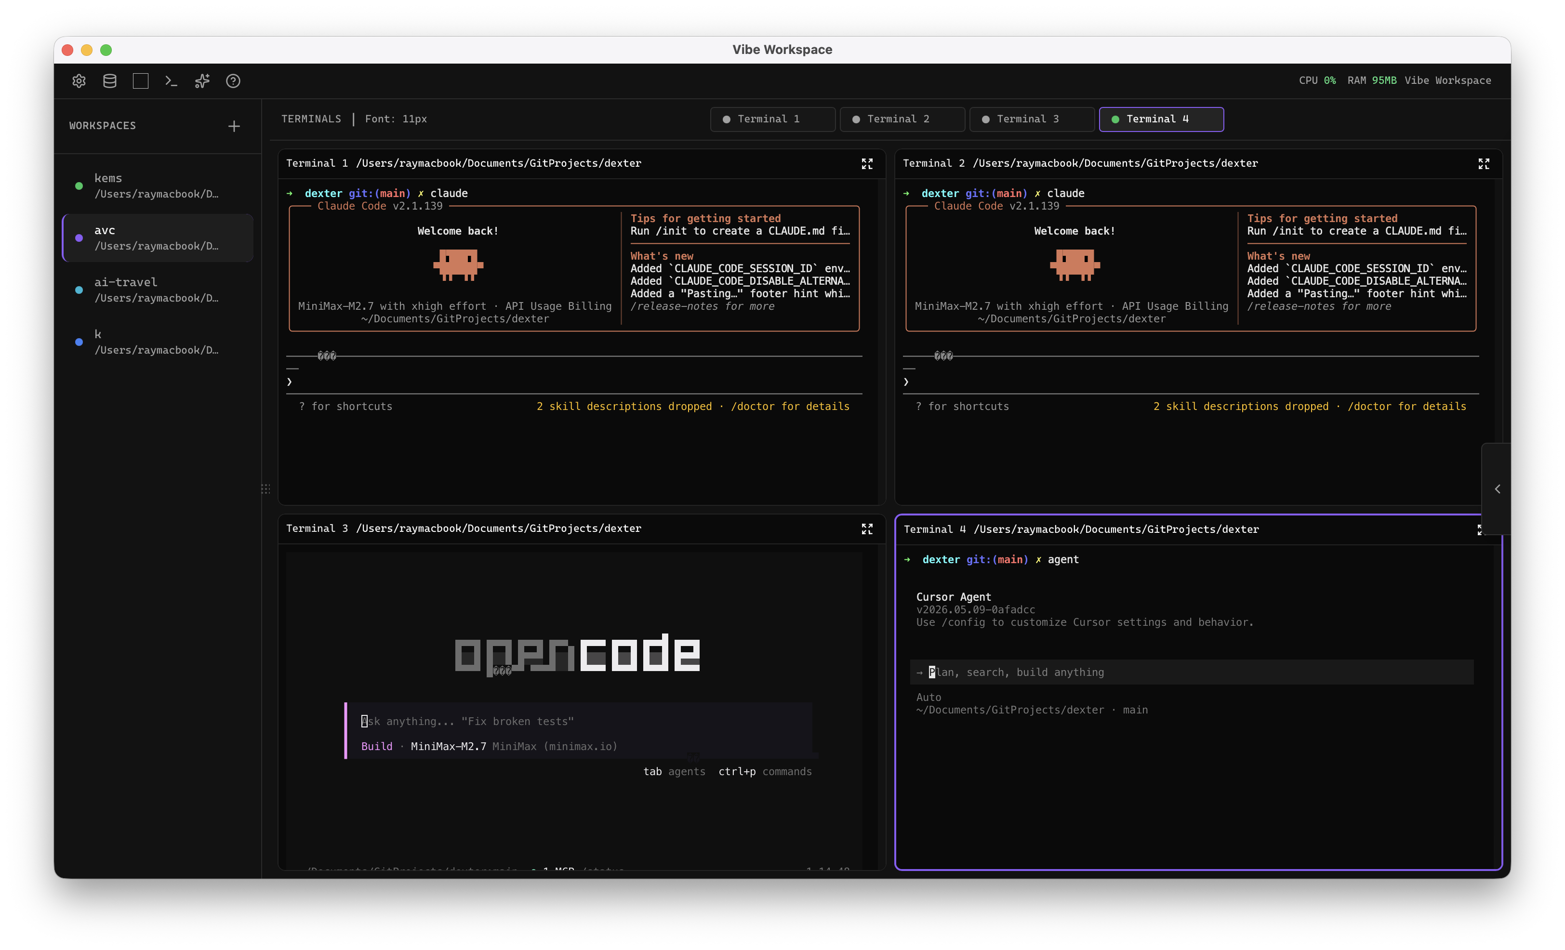The height and width of the screenshot is (950, 1565).
Task: Click the Claude mascot in Terminal 1
Action: [458, 265]
